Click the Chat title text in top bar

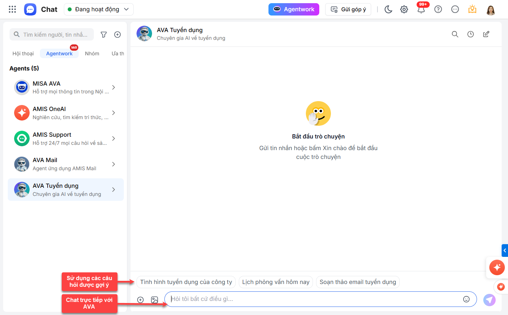49,9
